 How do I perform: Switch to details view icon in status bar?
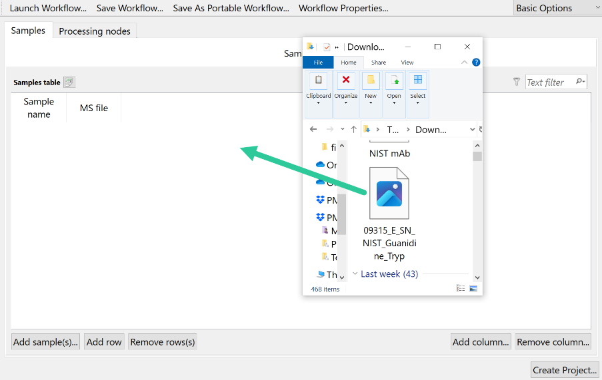click(461, 288)
